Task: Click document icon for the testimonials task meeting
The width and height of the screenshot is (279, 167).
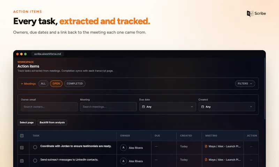Action: click(x=206, y=146)
